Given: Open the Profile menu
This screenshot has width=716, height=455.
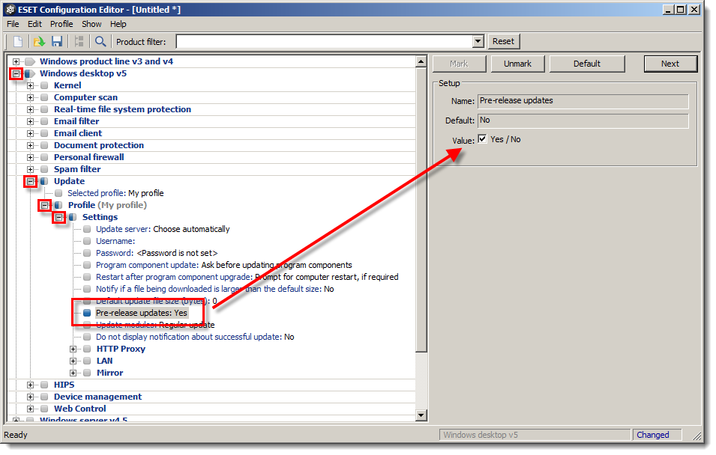Looking at the screenshot, I should [x=61, y=24].
